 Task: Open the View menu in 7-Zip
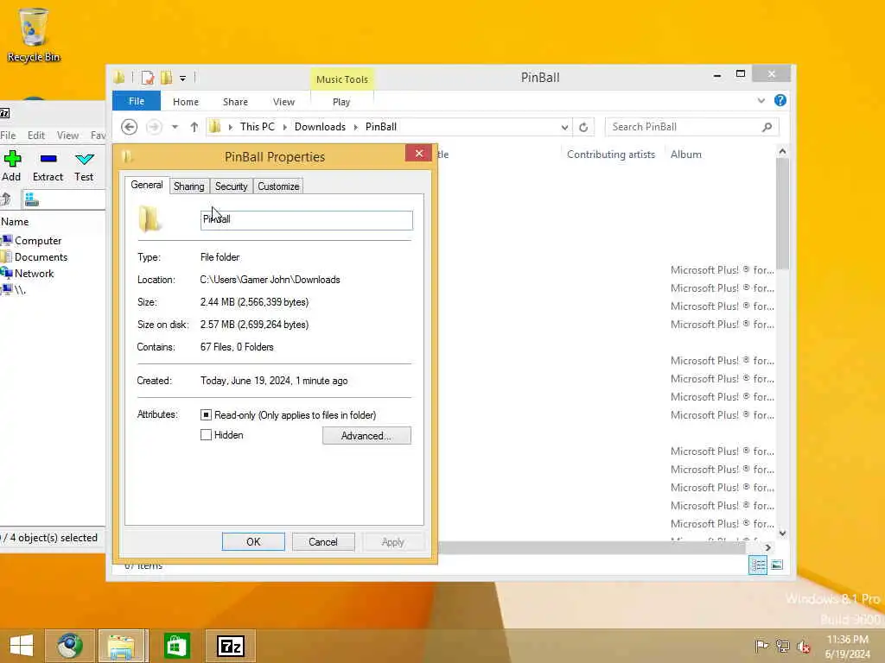(x=67, y=136)
